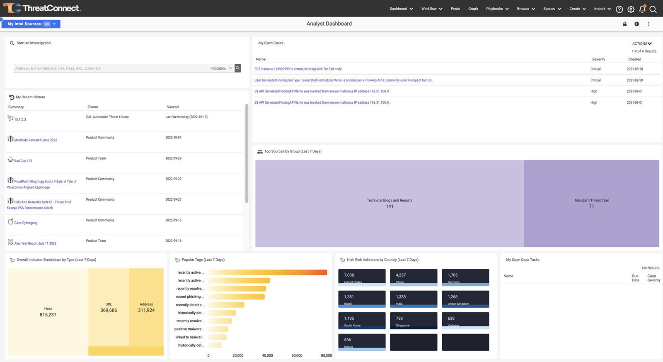
Task: Open the MoleRats Research June 2022 link
Action: pos(36,140)
